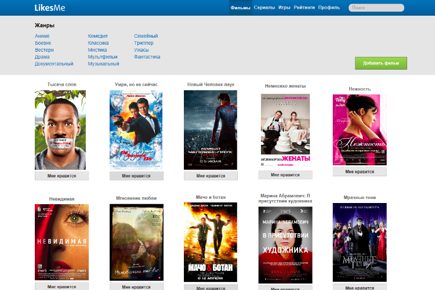Like the Невидимая movie
The image size is (435, 290).
point(61,287)
